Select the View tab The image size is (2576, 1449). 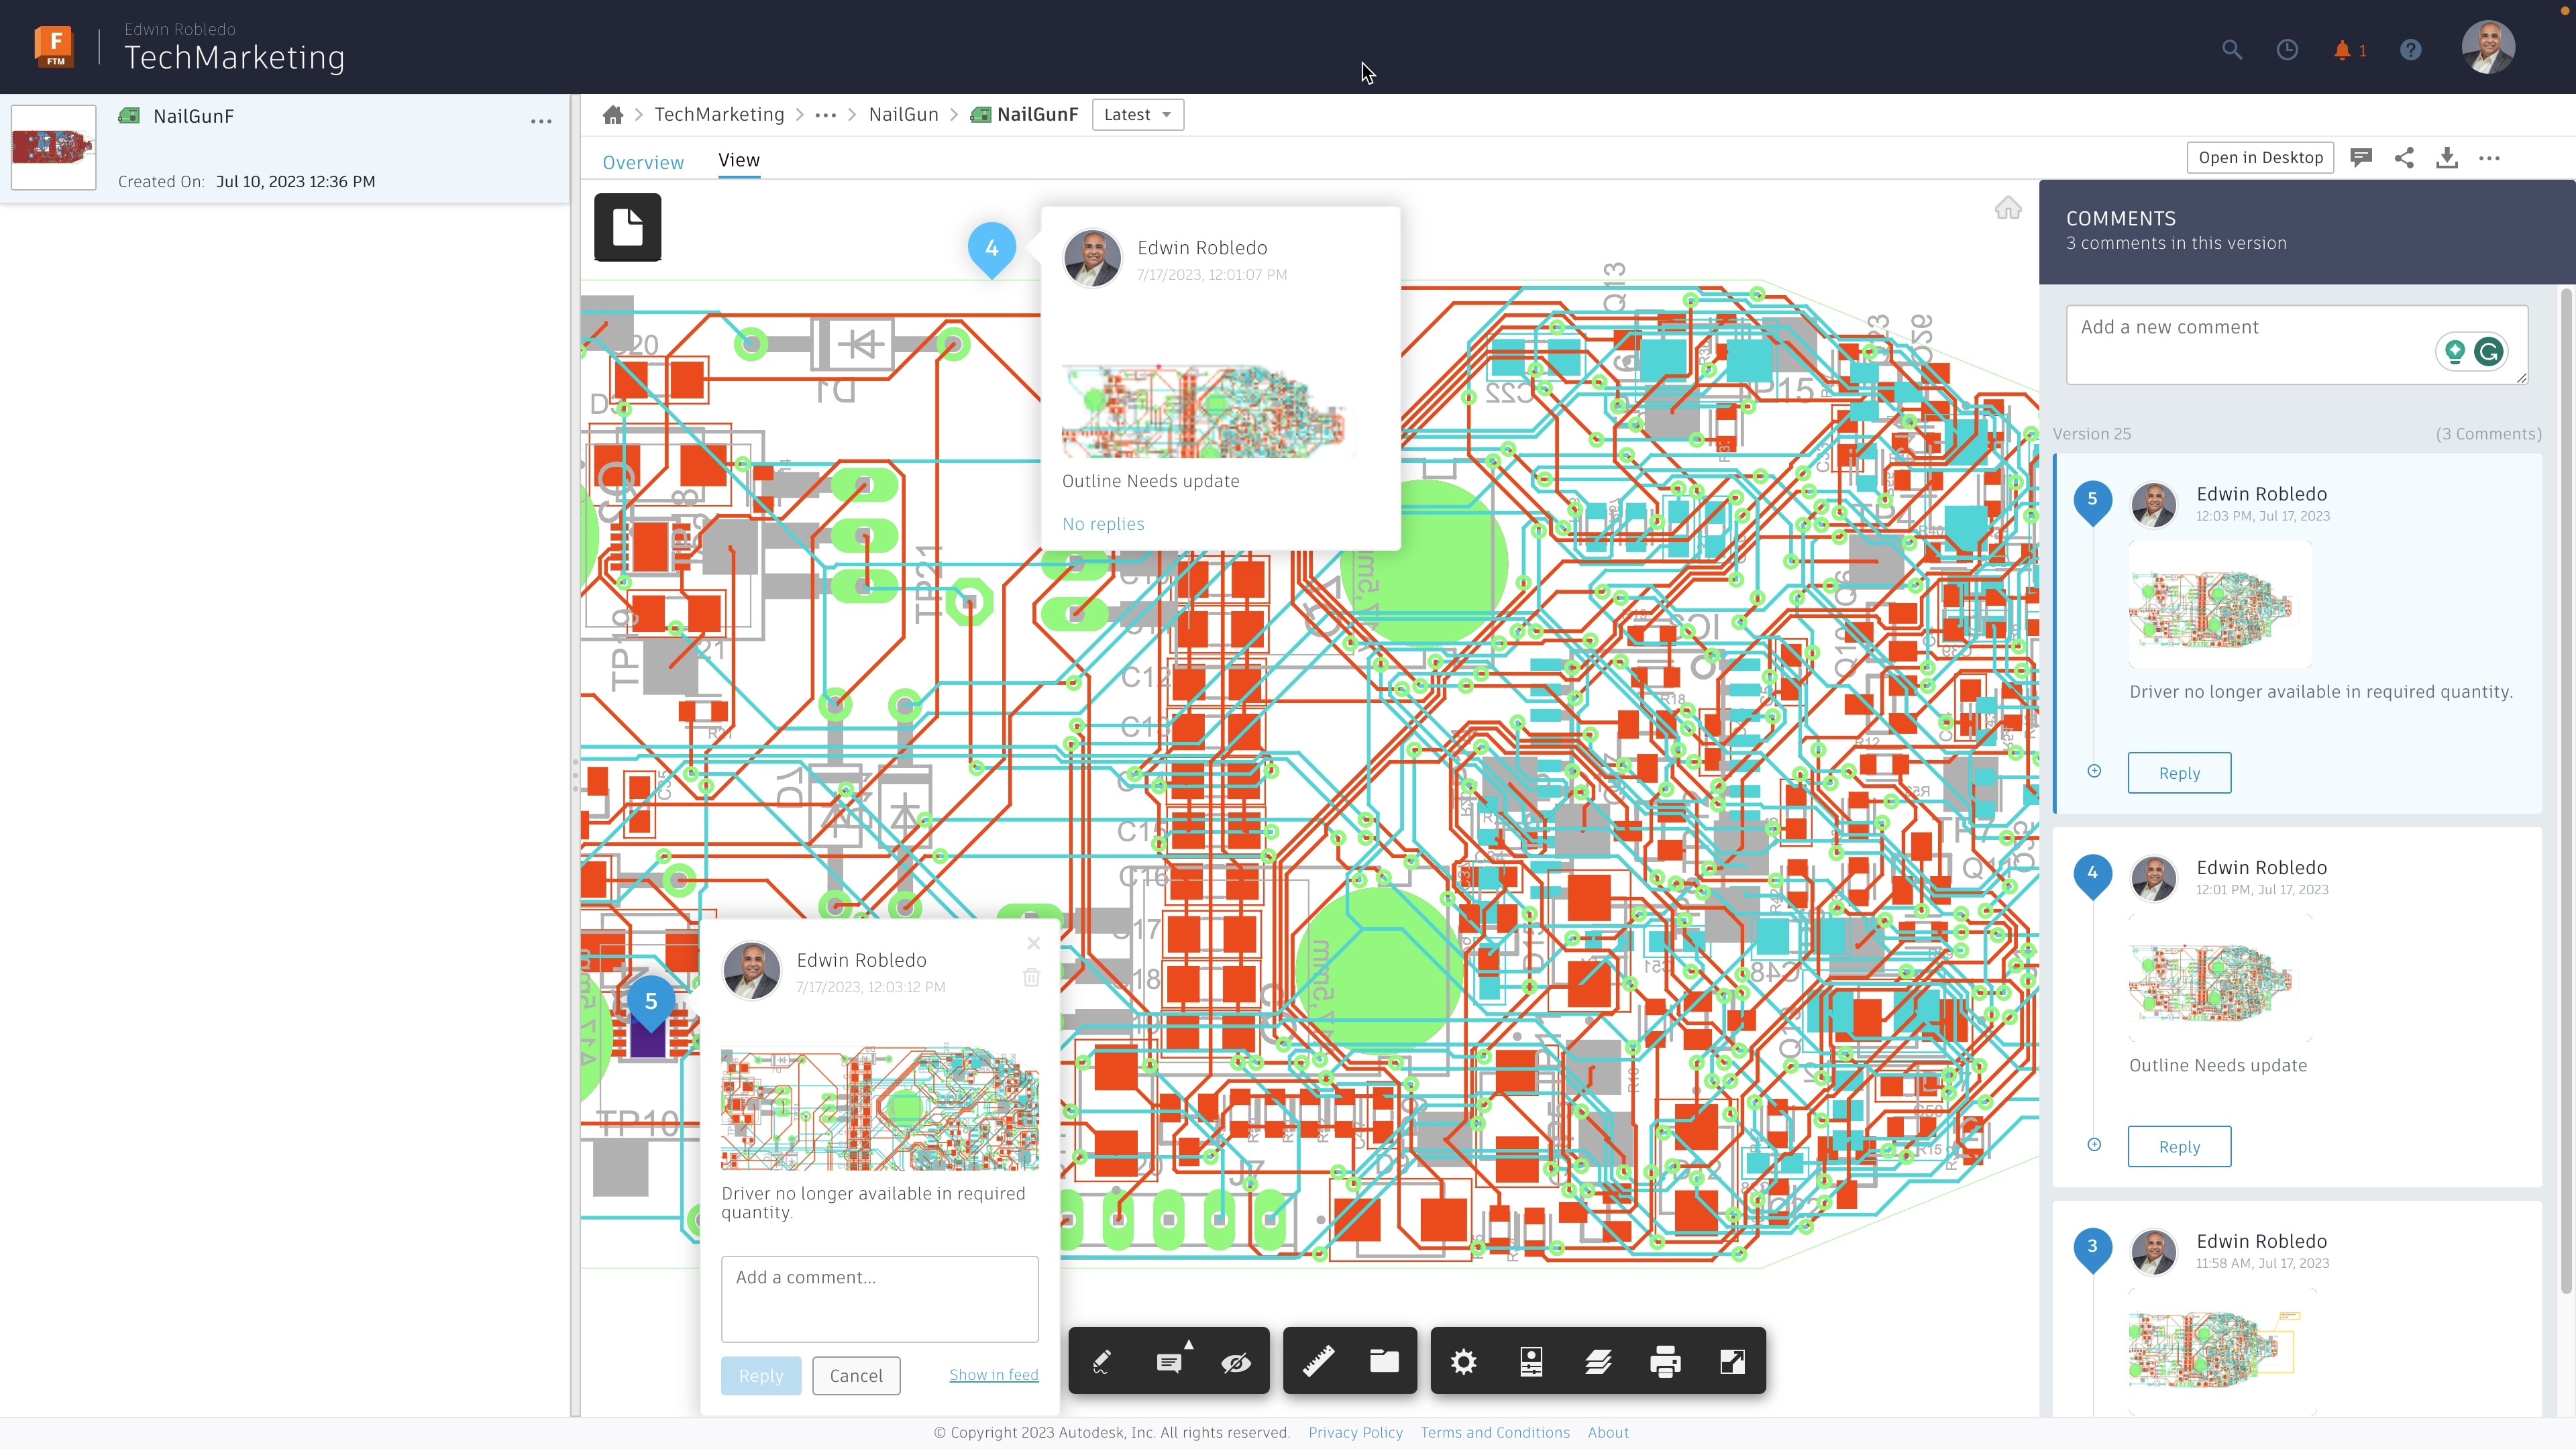(x=739, y=160)
